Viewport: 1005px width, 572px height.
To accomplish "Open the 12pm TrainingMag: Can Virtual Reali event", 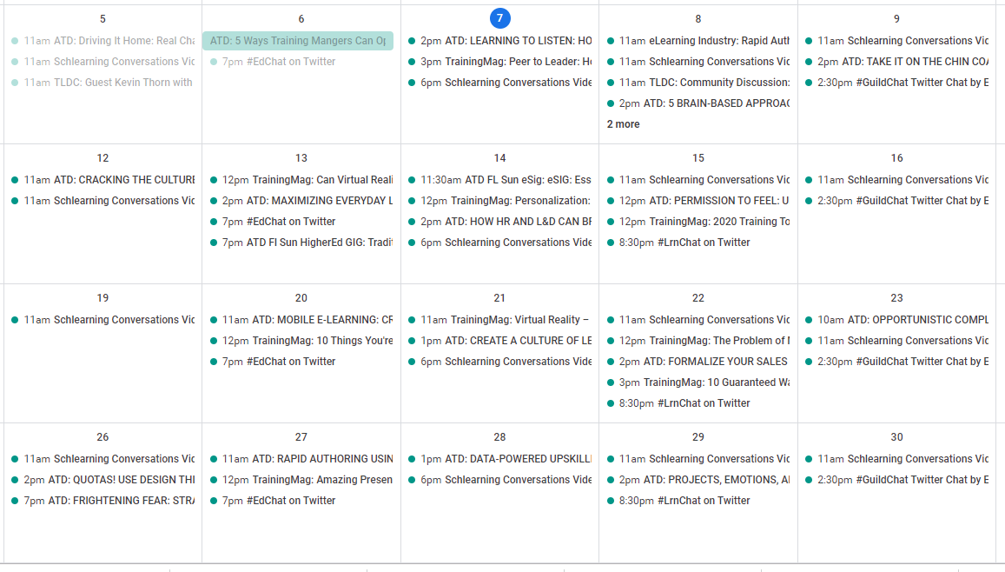I will click(301, 180).
